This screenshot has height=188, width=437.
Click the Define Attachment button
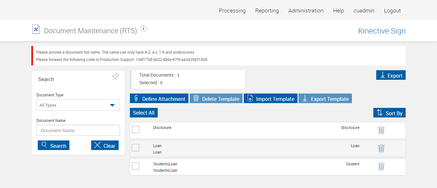coord(159,99)
